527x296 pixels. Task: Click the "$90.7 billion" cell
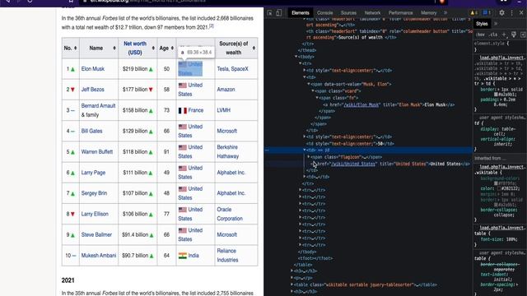click(138, 256)
